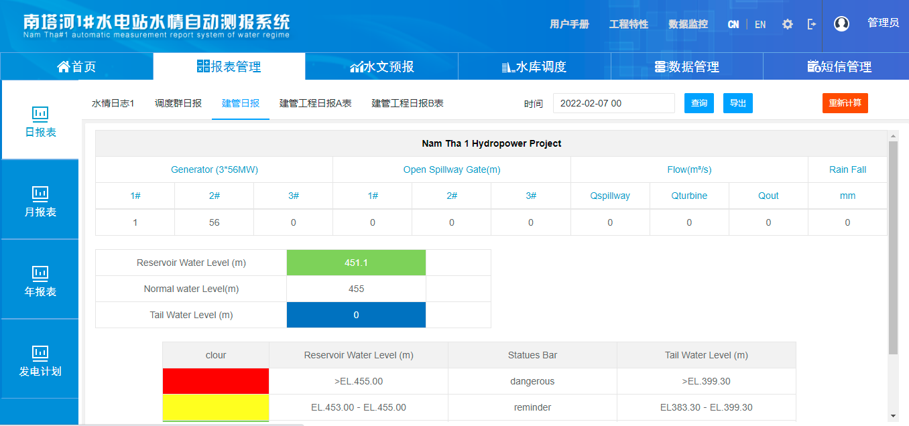909x426 pixels.
Task: Open the 水库调度 main tab
Action: pyautogui.click(x=534, y=66)
